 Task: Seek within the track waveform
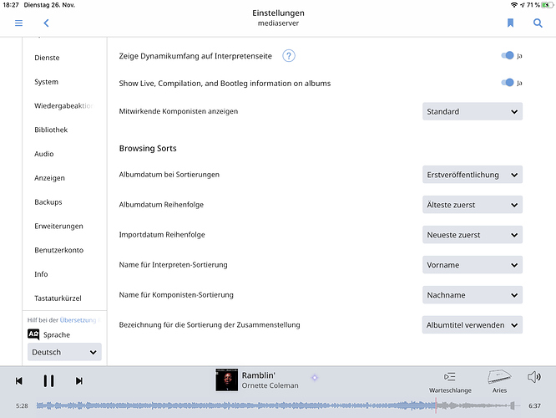coord(278,405)
